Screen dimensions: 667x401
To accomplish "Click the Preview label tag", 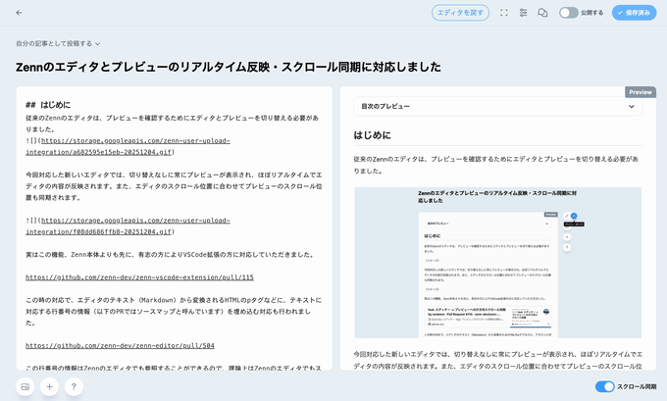I will (640, 92).
